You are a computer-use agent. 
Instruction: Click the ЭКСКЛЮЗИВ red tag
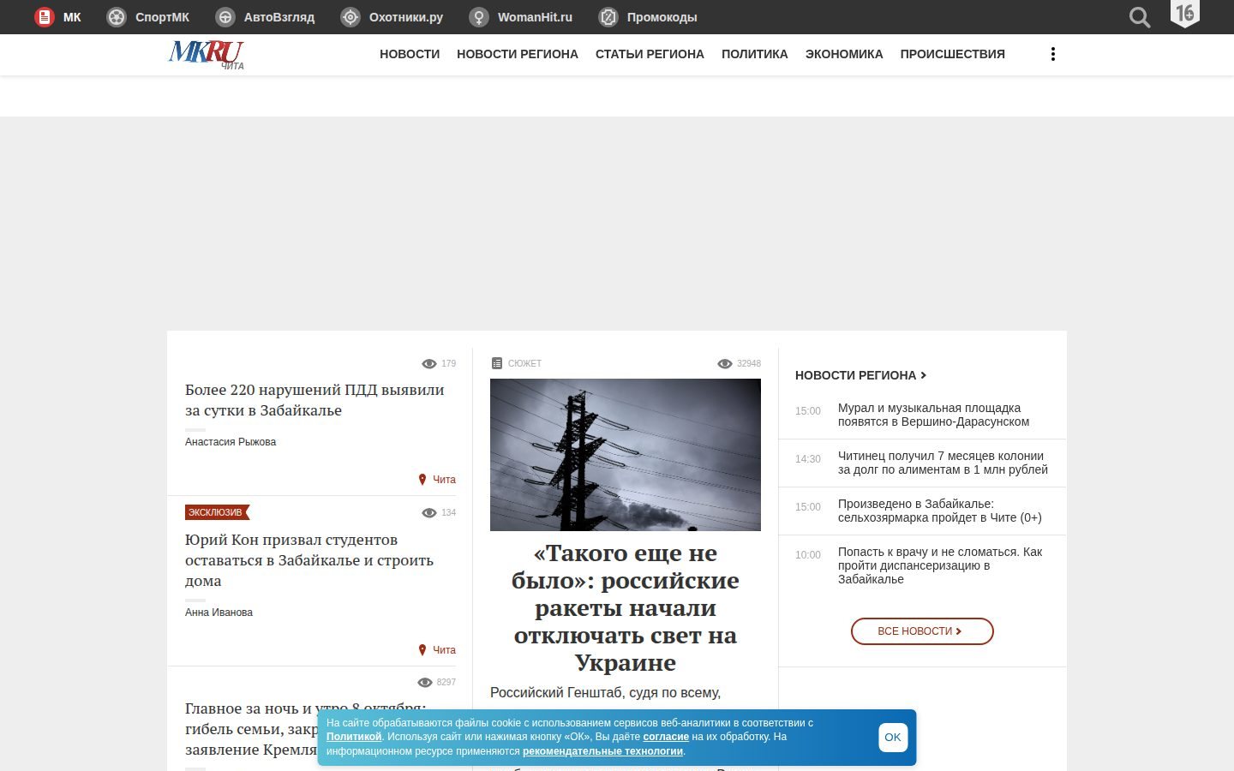point(217,512)
